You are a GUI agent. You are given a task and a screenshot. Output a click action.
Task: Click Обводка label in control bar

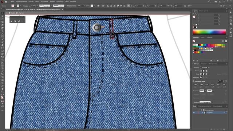click(x=25, y=6)
